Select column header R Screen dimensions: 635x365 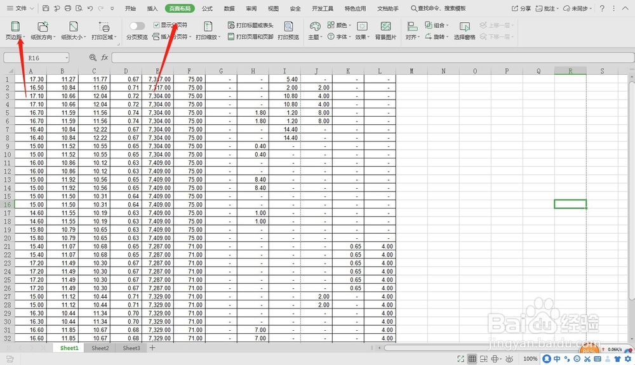(570, 71)
